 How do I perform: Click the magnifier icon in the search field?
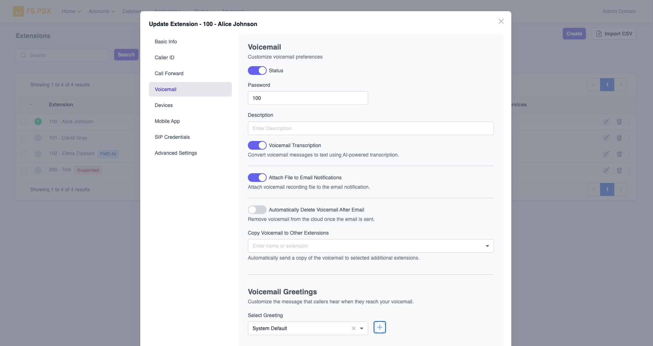click(x=24, y=55)
